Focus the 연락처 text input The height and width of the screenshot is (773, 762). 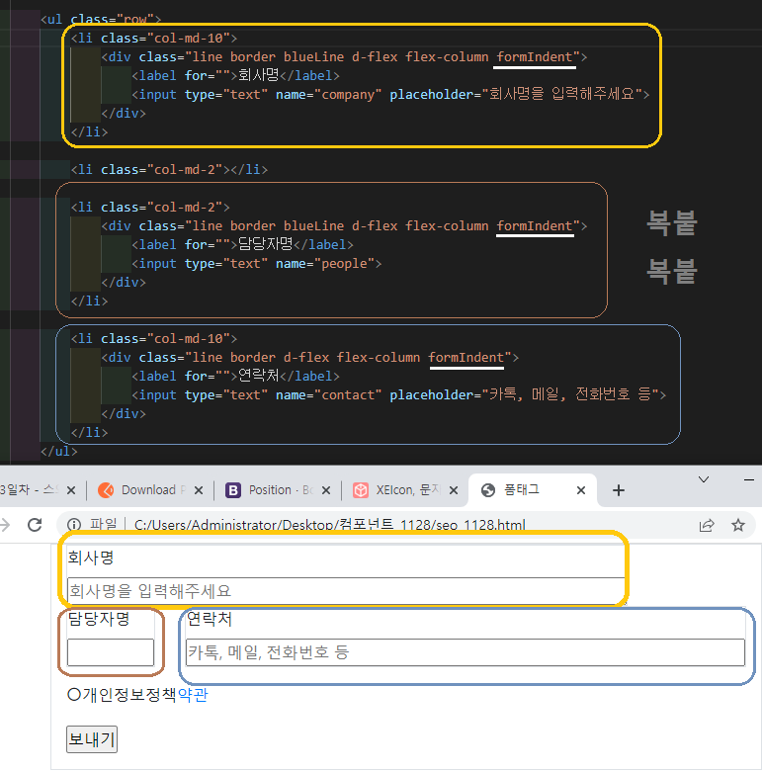466,652
